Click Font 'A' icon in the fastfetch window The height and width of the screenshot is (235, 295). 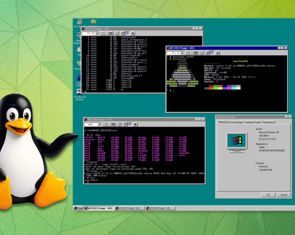pyautogui.click(x=218, y=53)
